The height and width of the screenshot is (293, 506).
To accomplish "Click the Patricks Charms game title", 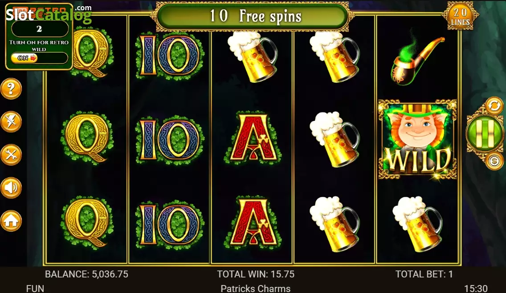I will [x=256, y=288].
